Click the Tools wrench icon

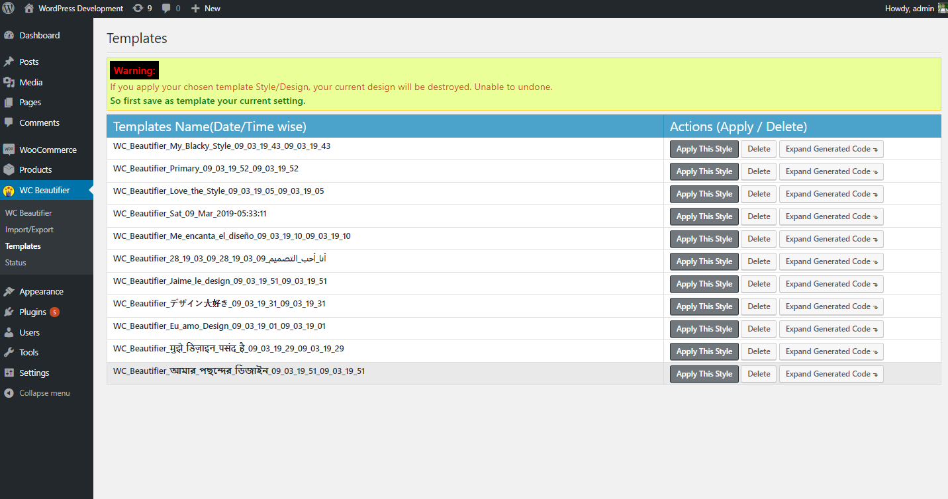(9, 352)
